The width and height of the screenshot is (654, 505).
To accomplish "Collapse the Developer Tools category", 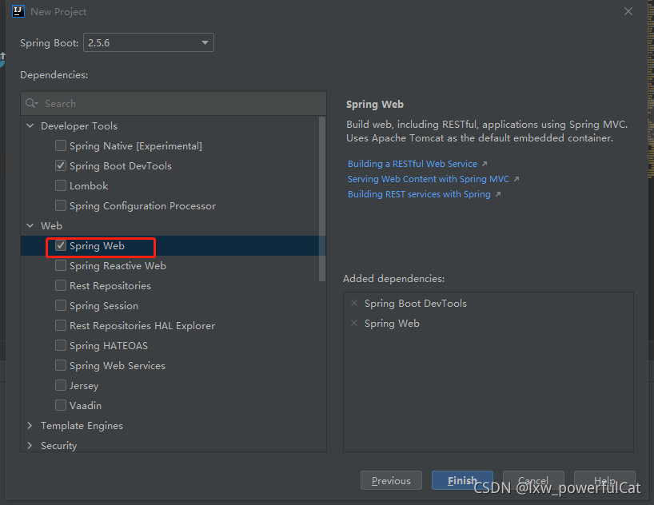I will [30, 125].
